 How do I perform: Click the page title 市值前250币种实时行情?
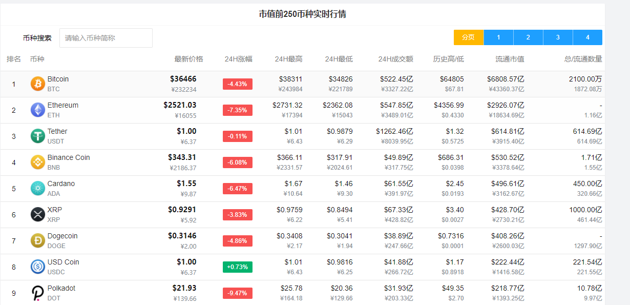pos(302,14)
